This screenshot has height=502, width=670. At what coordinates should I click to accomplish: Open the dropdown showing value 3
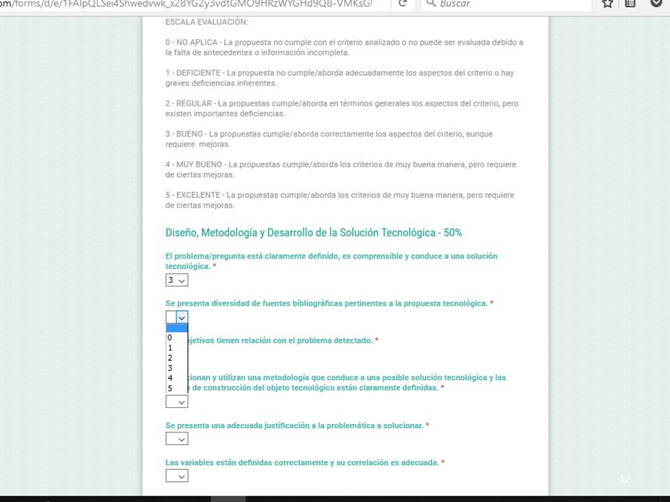click(177, 280)
